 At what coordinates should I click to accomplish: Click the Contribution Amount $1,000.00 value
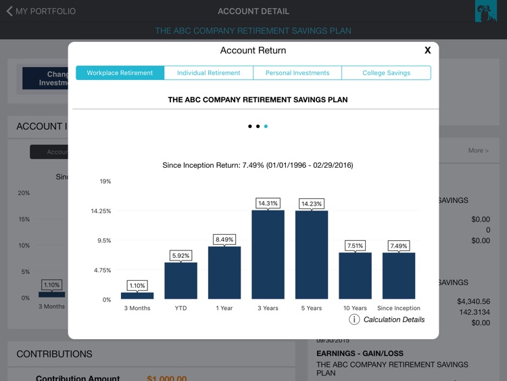[x=166, y=378]
